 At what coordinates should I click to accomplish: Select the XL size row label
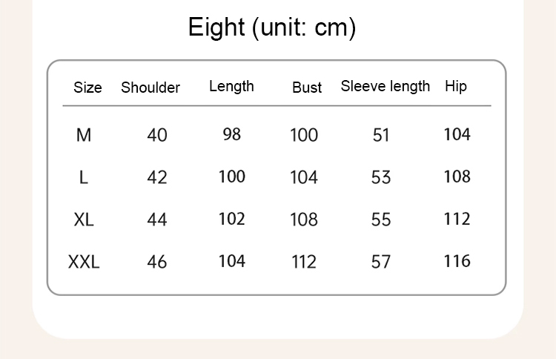(84, 220)
